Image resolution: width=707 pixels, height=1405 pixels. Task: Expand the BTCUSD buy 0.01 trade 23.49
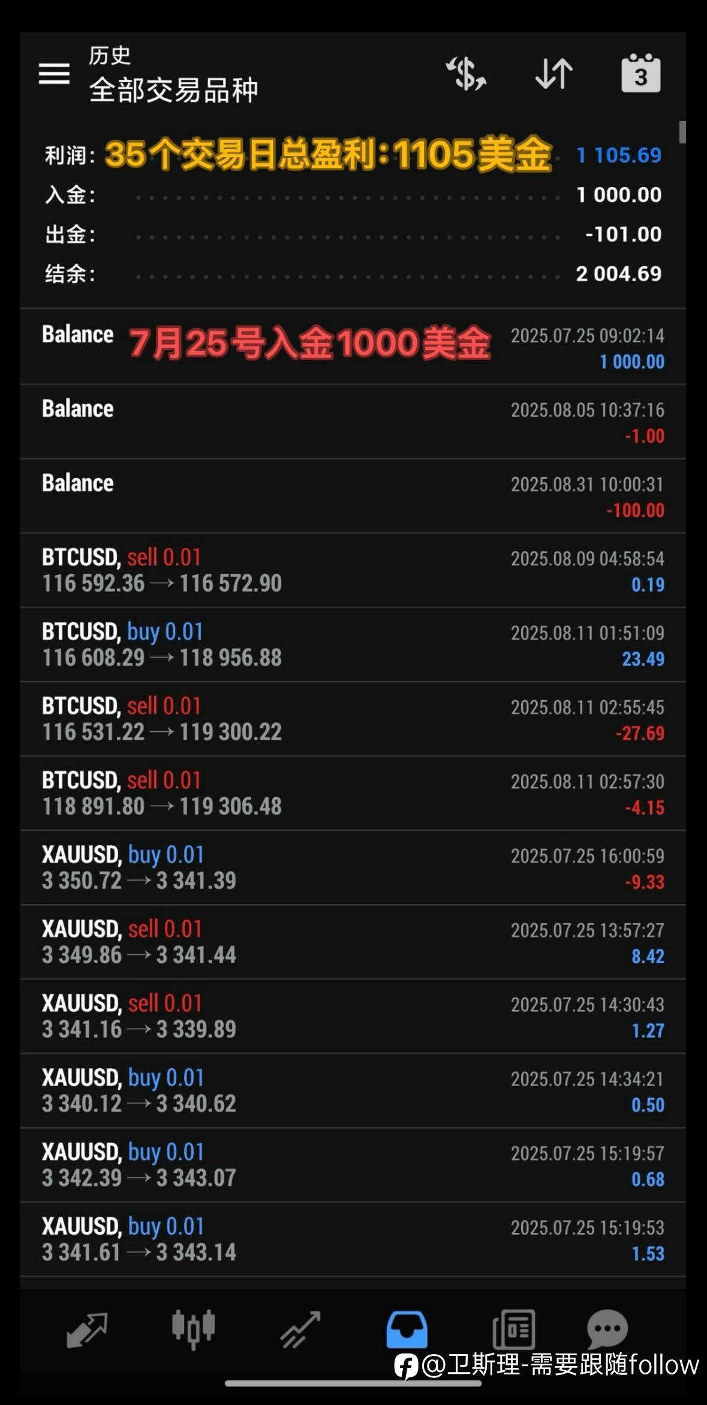(353, 644)
